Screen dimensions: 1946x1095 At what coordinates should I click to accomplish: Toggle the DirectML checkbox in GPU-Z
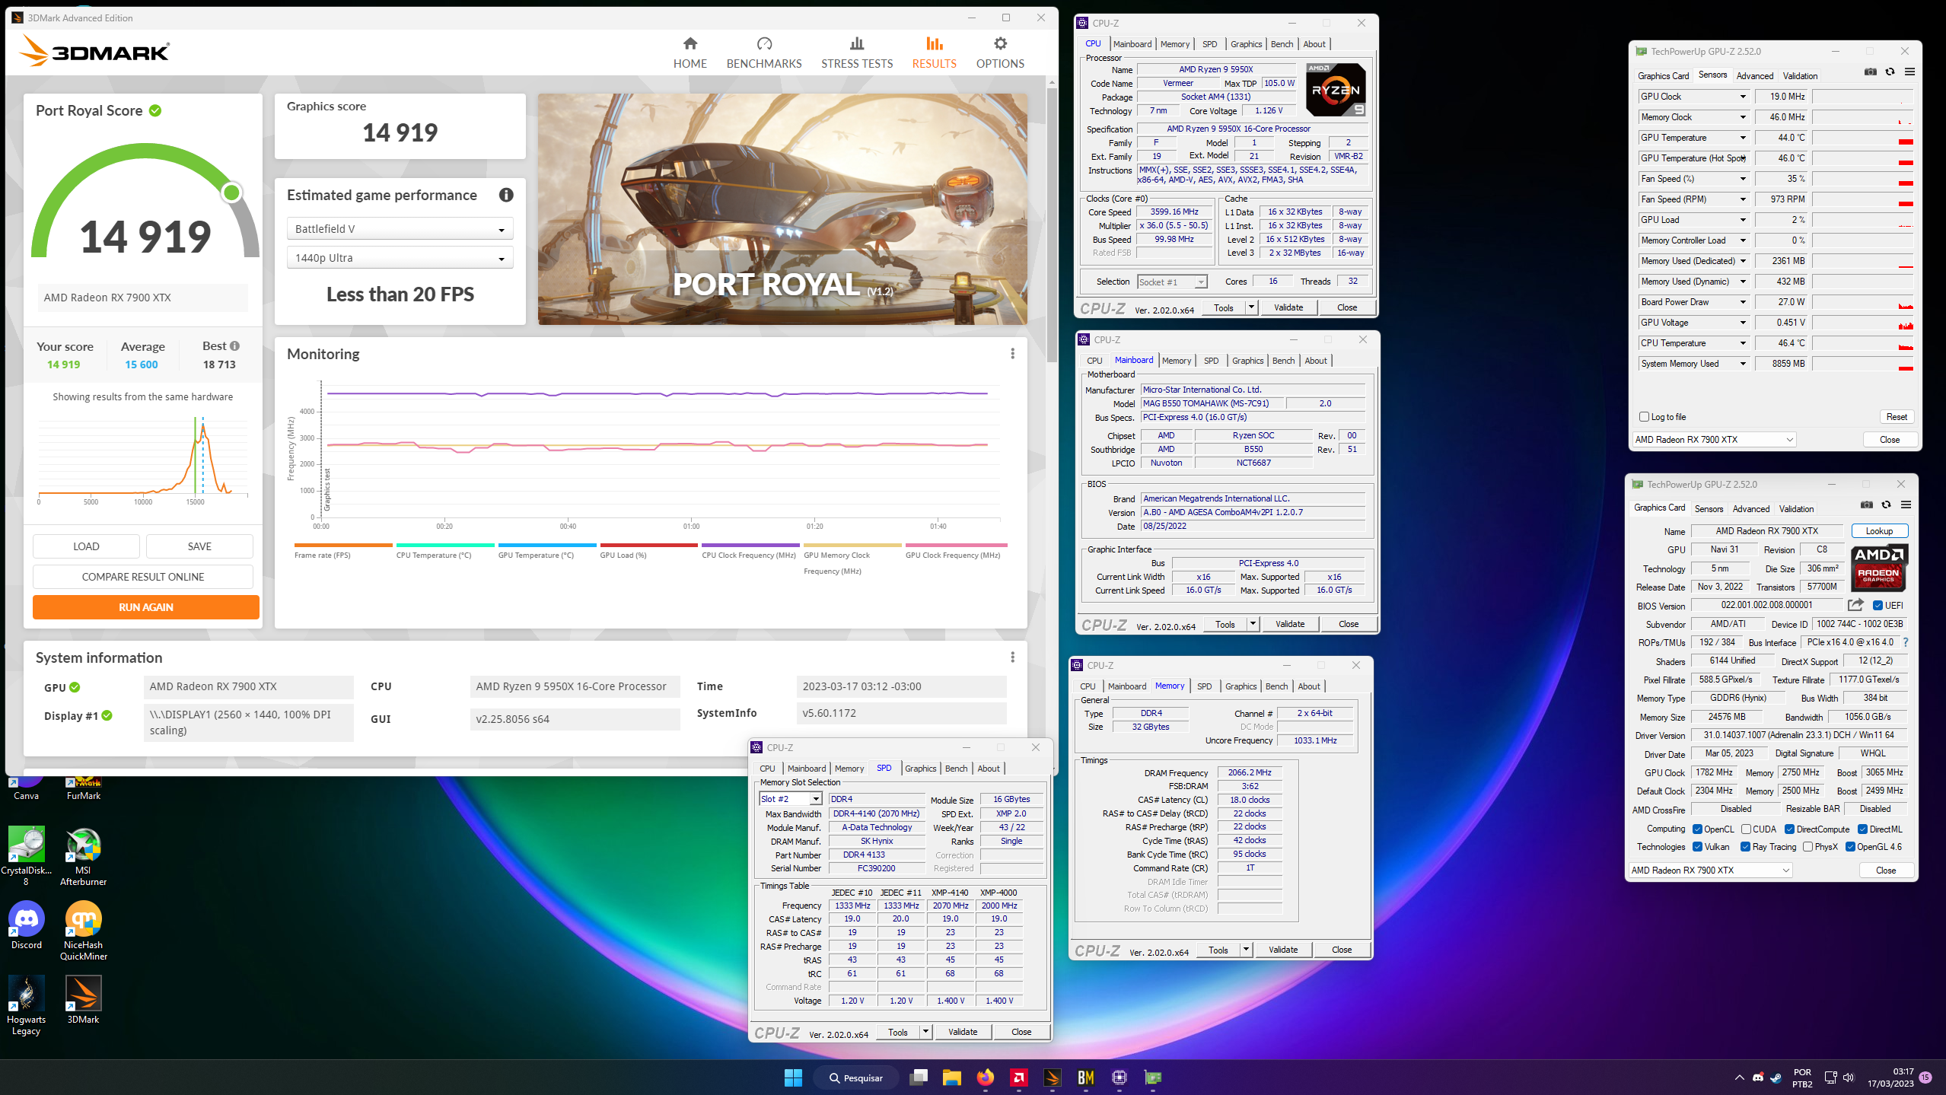pos(1862,829)
